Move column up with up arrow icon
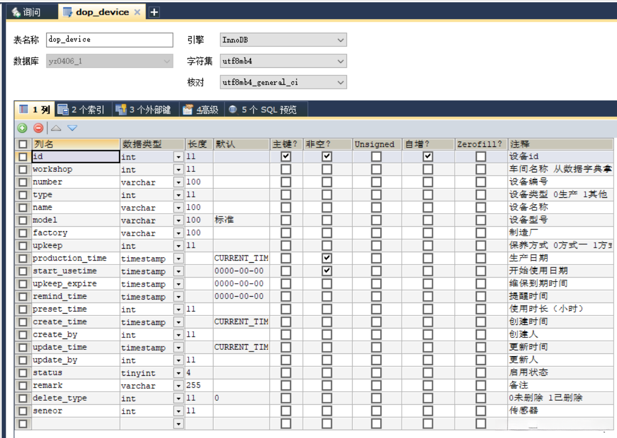Viewport: 617px width, 438px height. coord(57,128)
